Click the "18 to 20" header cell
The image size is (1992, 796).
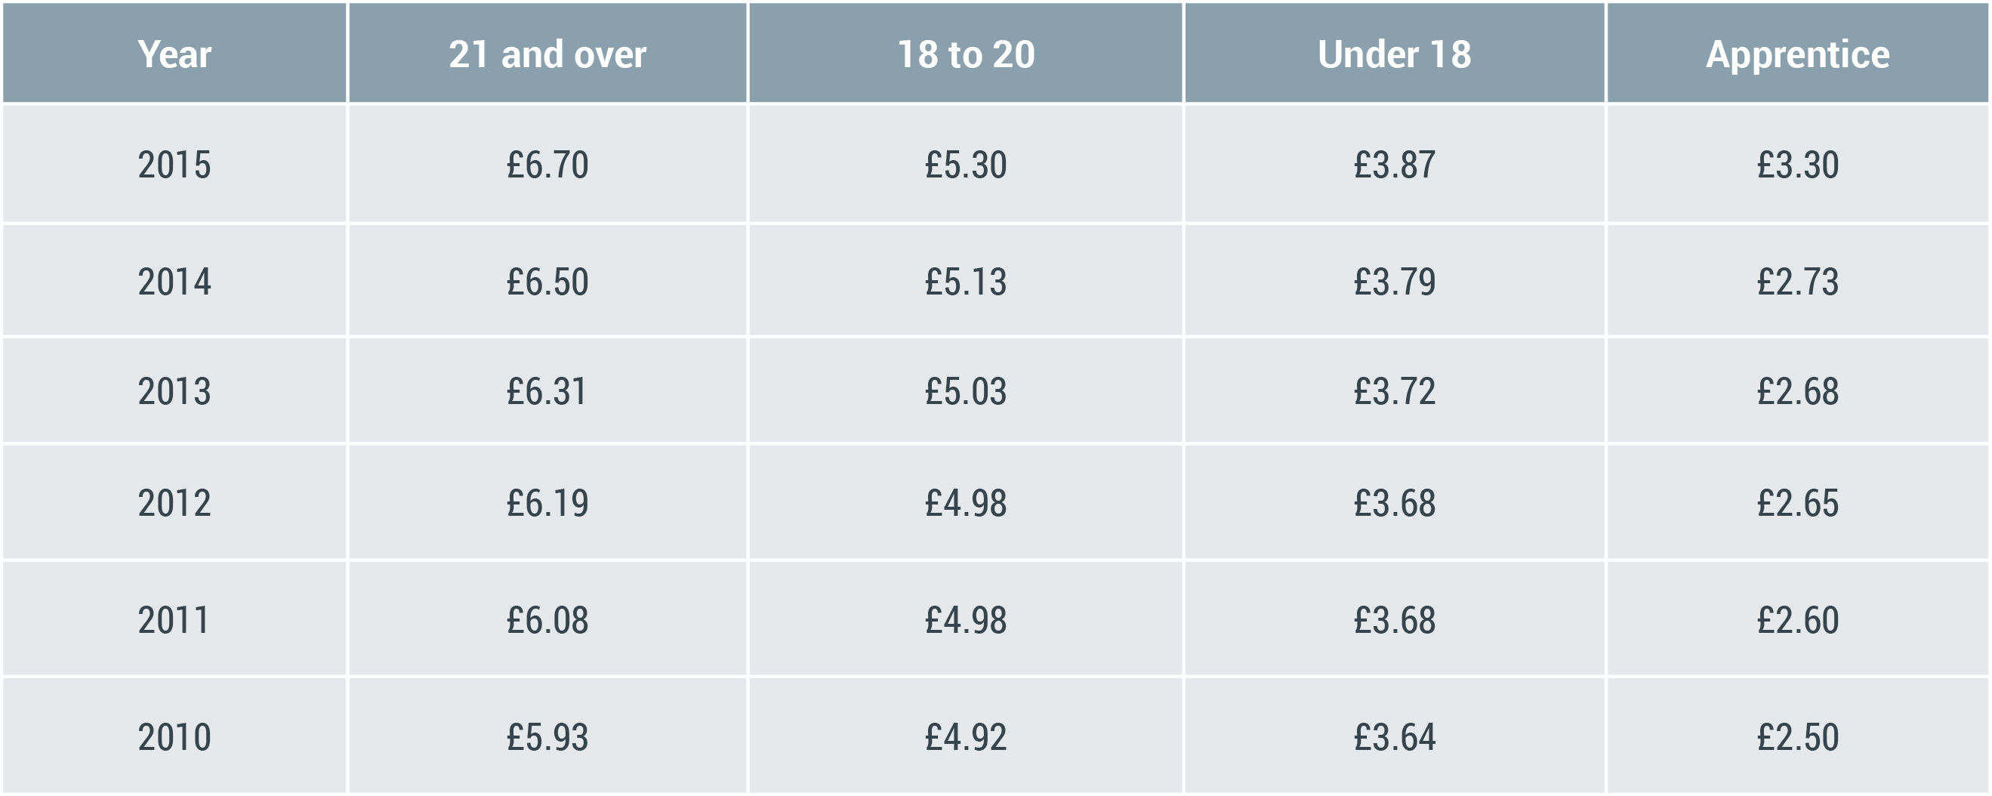(966, 54)
